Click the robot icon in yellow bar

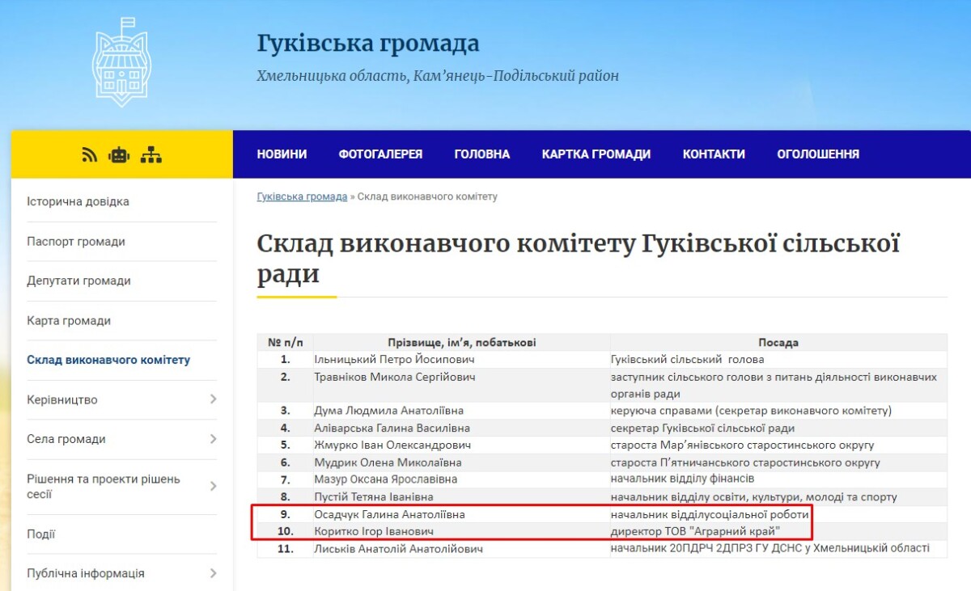click(119, 155)
